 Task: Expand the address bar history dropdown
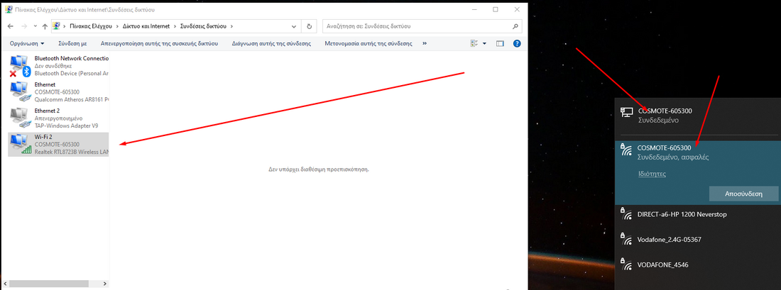coord(293,26)
